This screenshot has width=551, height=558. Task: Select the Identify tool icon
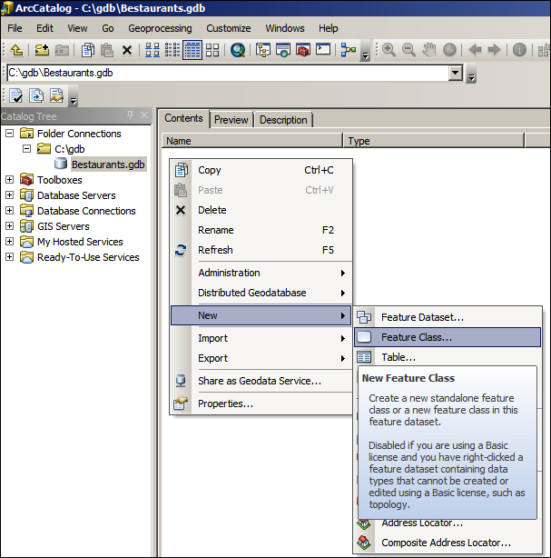(519, 50)
